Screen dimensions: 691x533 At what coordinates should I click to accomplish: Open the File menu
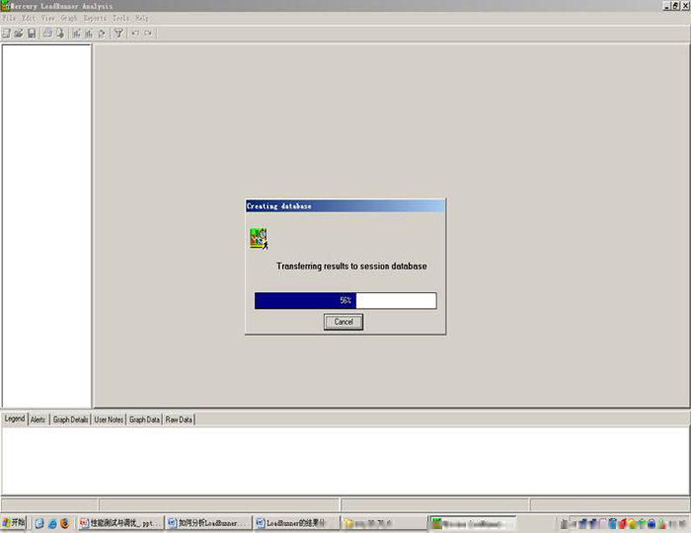[9, 18]
